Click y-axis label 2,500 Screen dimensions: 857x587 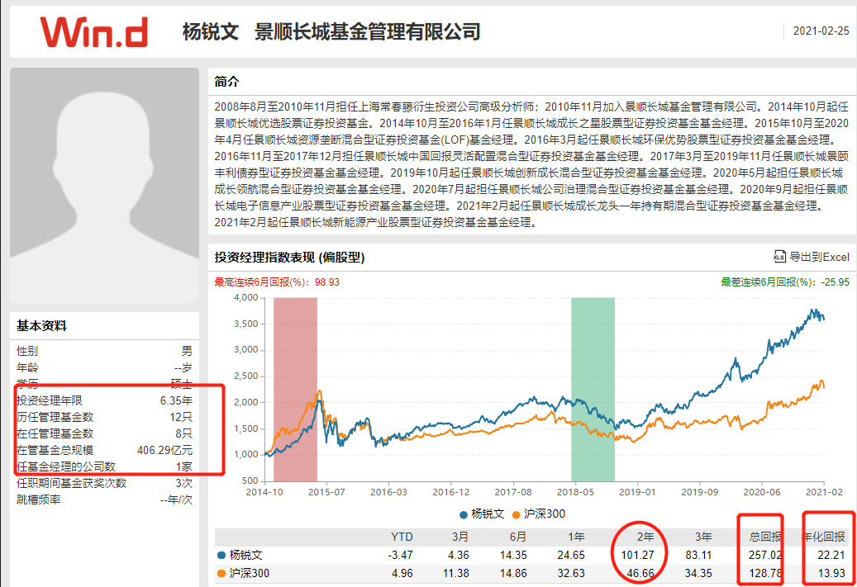[x=246, y=376]
